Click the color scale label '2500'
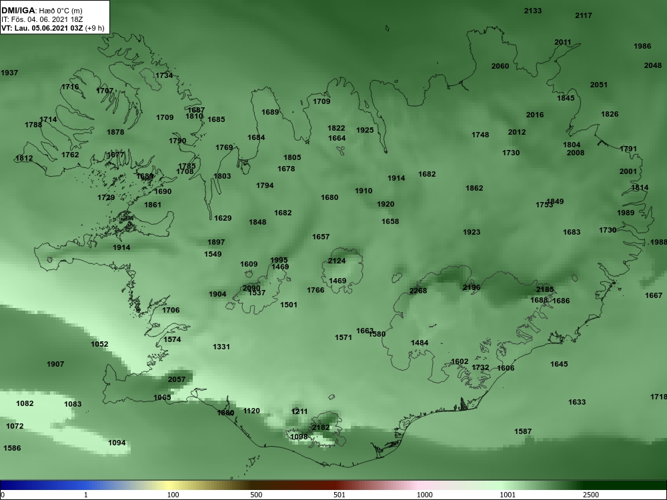 pos(590,495)
